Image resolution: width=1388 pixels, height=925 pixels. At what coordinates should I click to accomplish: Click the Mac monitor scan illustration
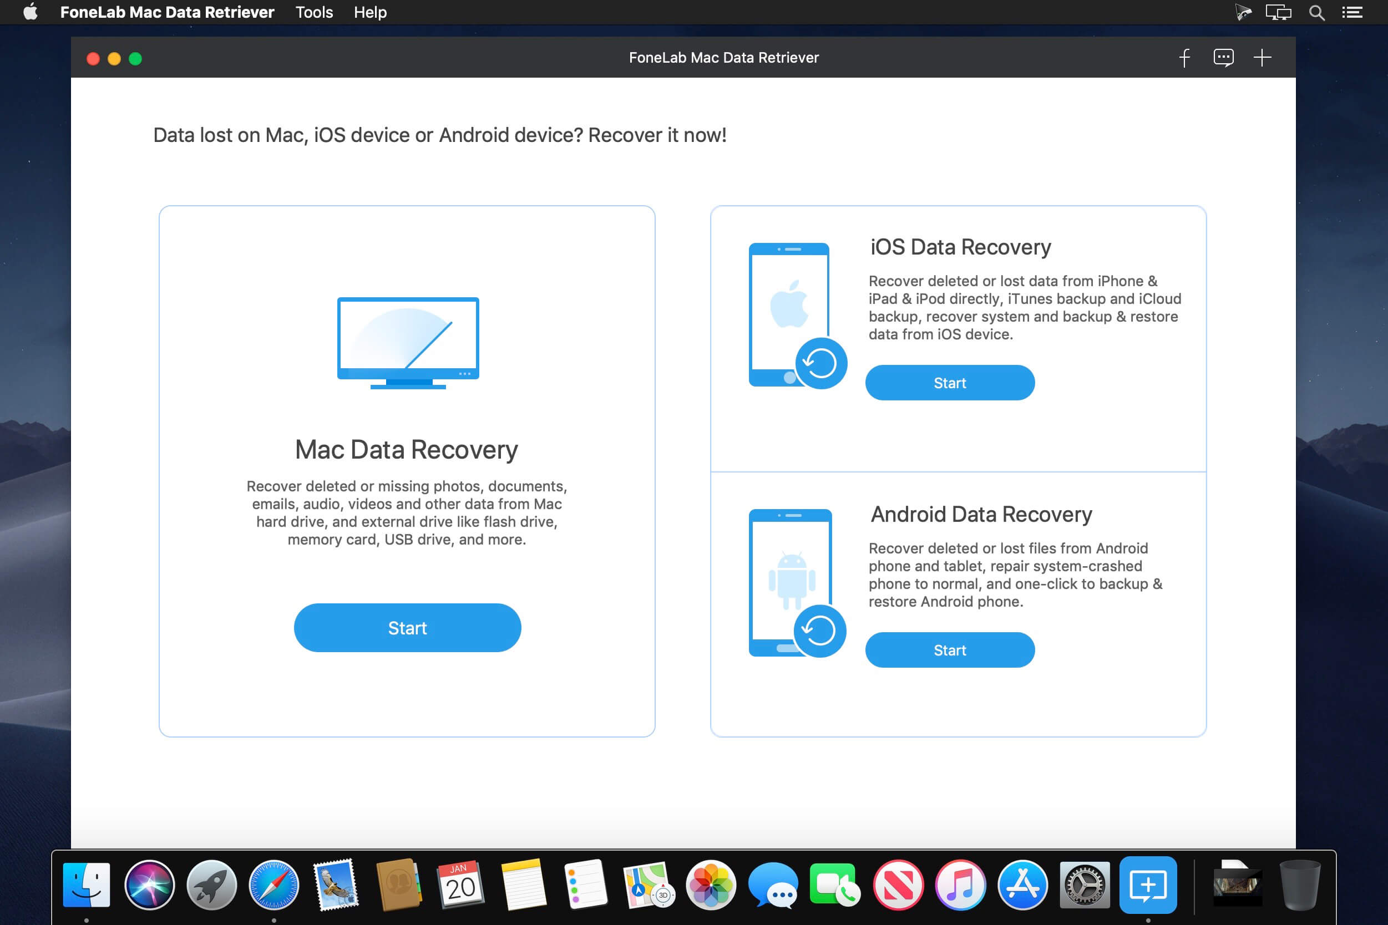coord(408,342)
